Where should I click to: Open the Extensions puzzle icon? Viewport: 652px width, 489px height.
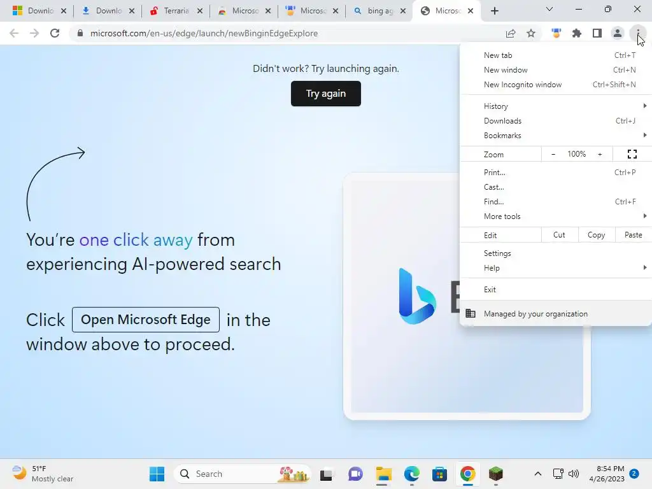[x=577, y=33]
